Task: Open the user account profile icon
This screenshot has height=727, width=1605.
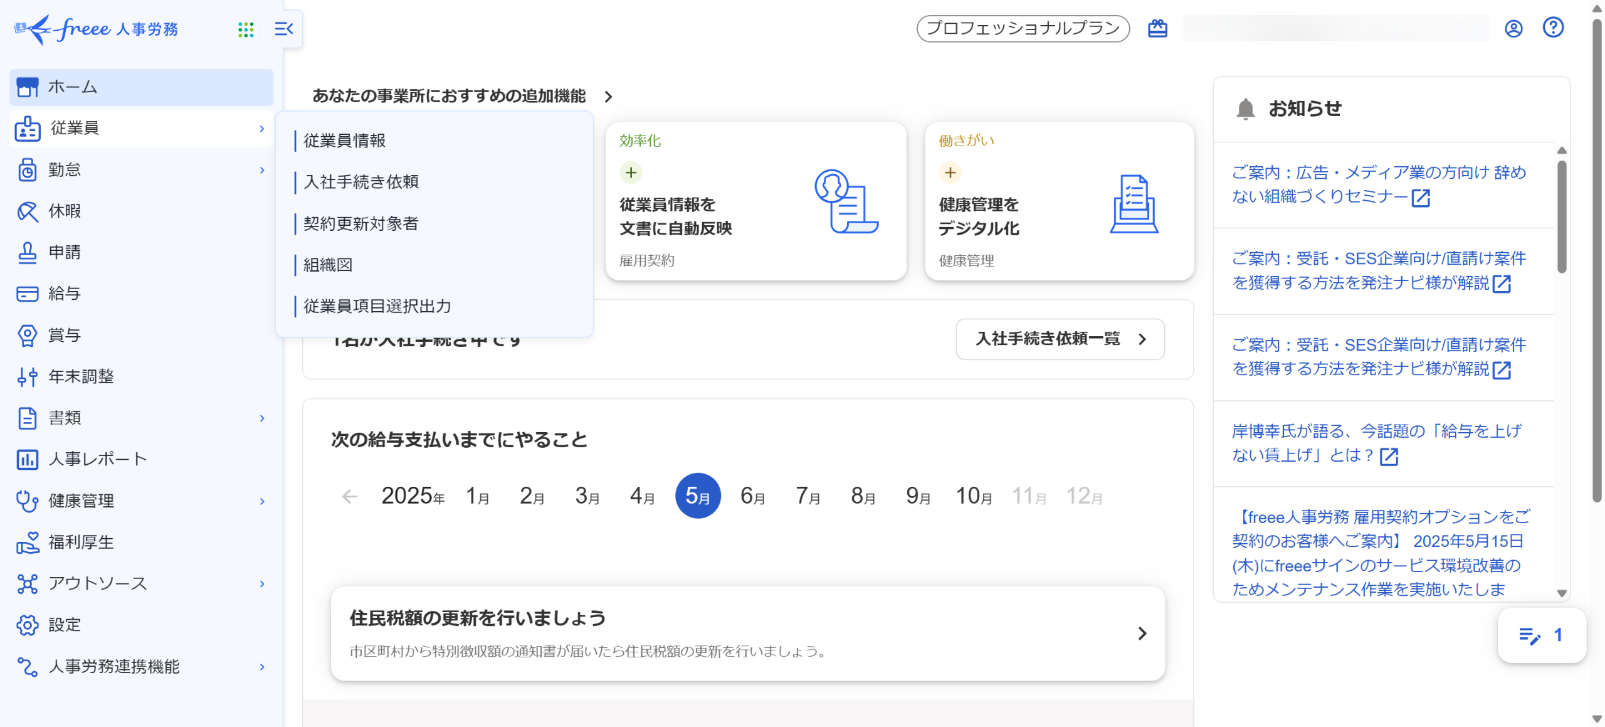Action: (x=1513, y=29)
